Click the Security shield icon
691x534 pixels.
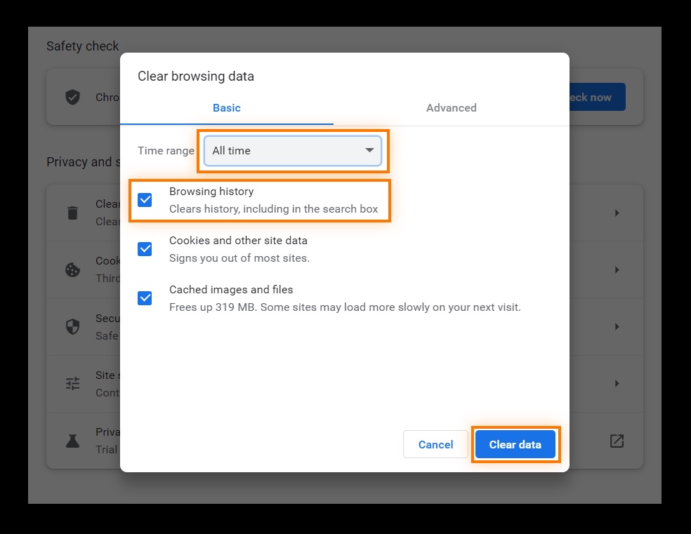coord(73,327)
